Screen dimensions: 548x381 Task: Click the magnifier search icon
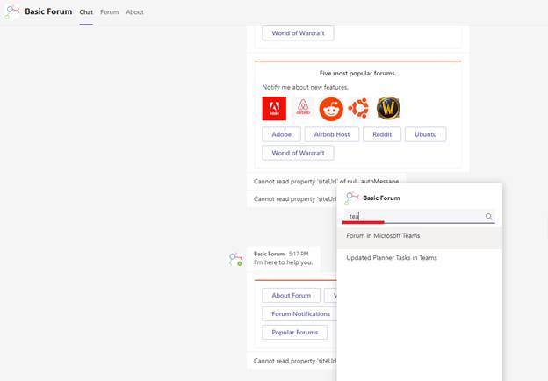pos(488,217)
